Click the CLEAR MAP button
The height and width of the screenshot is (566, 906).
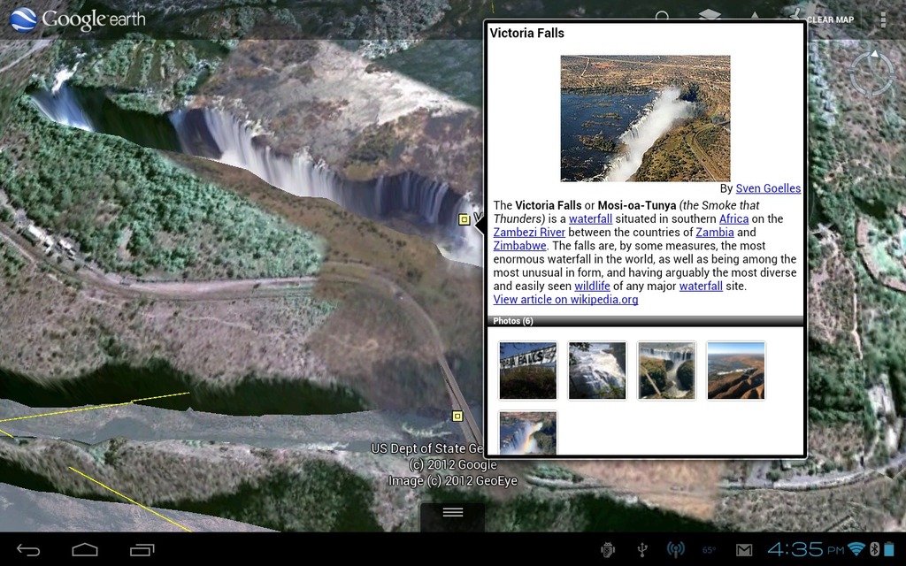[x=830, y=19]
